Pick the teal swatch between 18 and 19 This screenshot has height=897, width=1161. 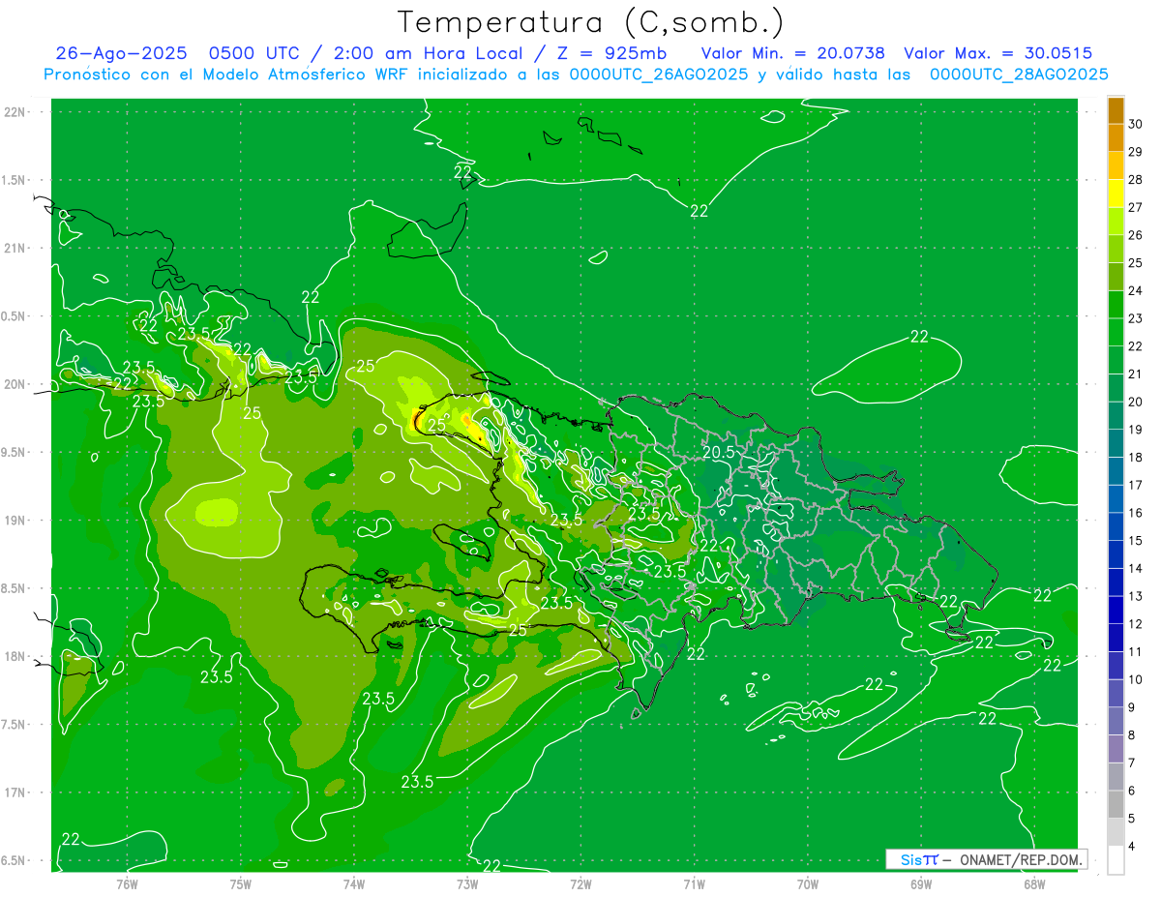(x=1116, y=443)
